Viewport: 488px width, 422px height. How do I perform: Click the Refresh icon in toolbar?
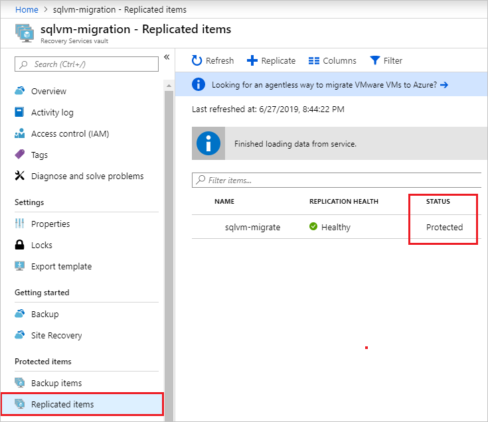click(x=197, y=61)
